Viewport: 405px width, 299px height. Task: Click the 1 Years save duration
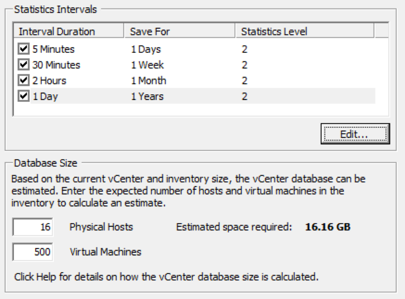point(147,96)
